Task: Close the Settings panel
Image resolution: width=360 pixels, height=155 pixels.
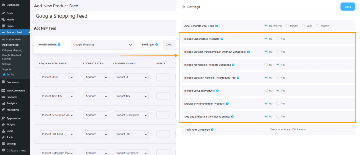Action: click(x=348, y=7)
